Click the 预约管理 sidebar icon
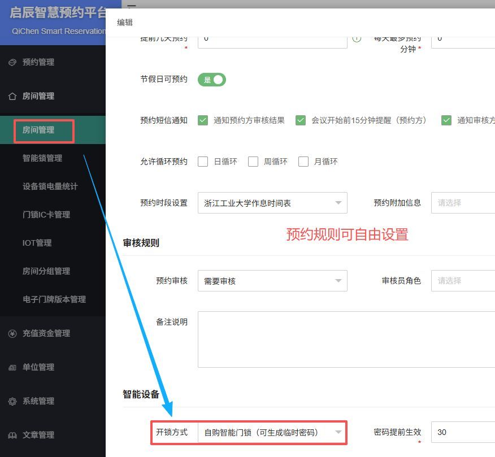This screenshot has width=495, height=457. coord(12,62)
